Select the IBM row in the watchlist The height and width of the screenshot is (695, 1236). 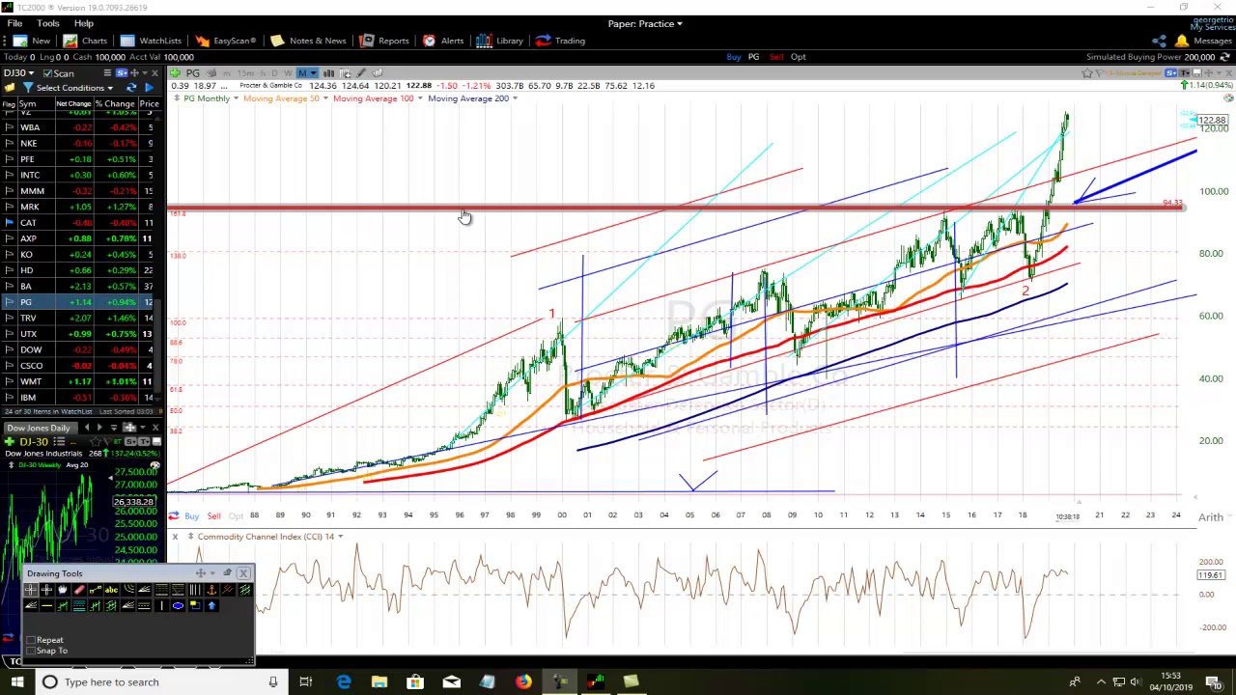coord(80,398)
